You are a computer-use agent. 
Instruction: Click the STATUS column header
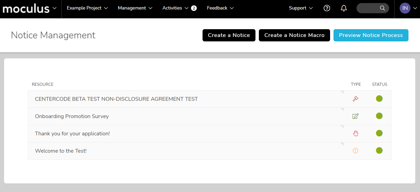tap(380, 84)
